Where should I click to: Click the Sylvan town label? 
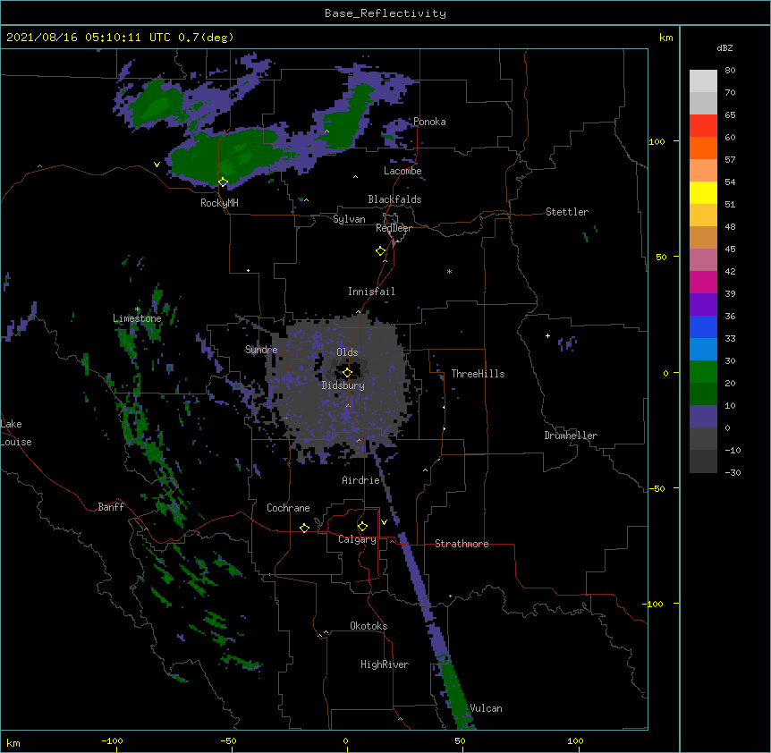[349, 219]
